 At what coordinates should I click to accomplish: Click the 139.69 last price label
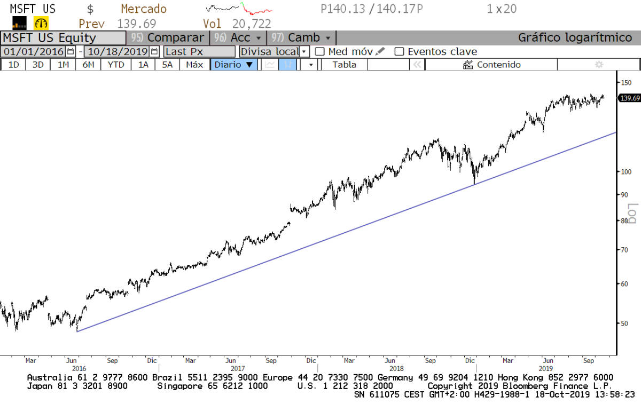click(x=630, y=98)
